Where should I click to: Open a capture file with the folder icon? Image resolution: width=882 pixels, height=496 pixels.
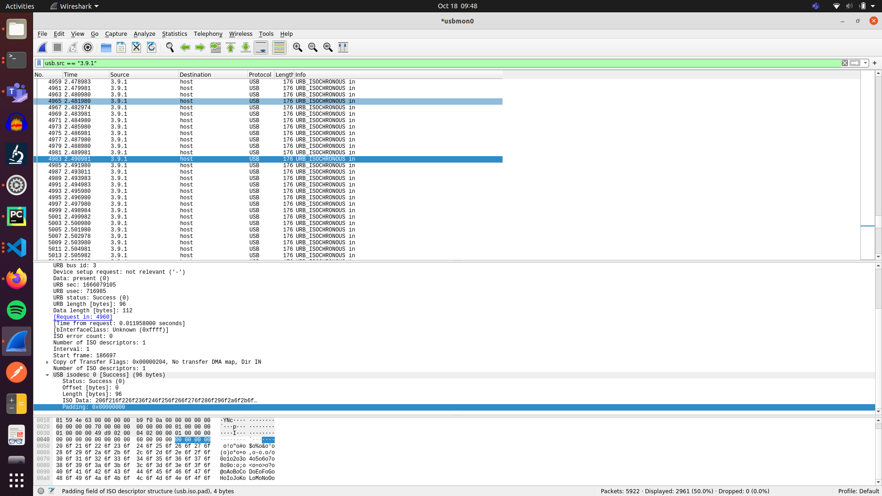(x=106, y=47)
